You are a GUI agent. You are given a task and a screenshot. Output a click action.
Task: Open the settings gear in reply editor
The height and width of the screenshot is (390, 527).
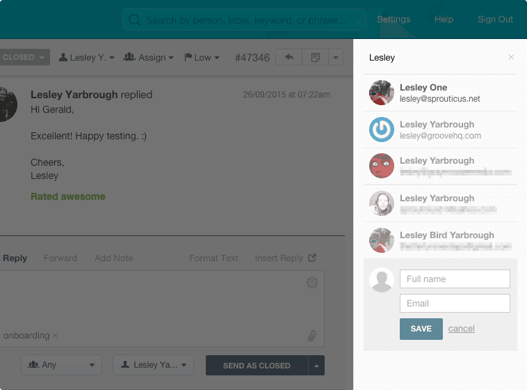(312, 283)
